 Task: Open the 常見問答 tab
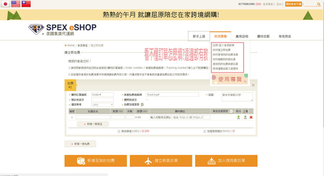click(285, 36)
